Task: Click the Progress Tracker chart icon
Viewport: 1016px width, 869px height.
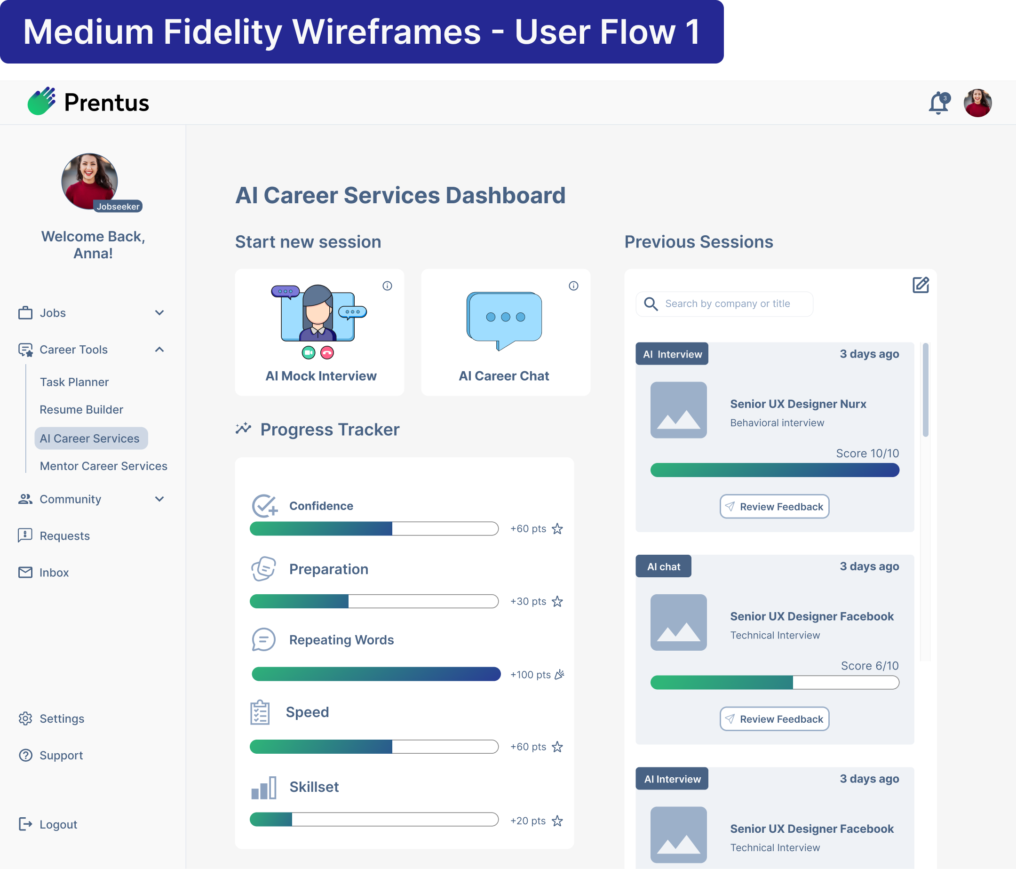Action: tap(243, 429)
